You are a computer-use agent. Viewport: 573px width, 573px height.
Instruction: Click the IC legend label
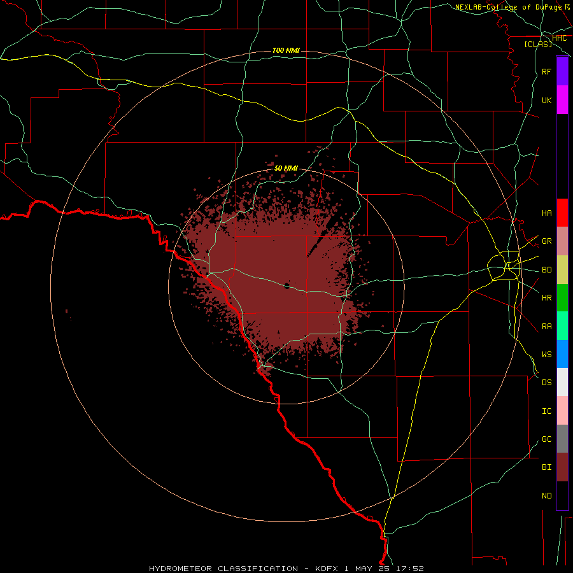[546, 411]
